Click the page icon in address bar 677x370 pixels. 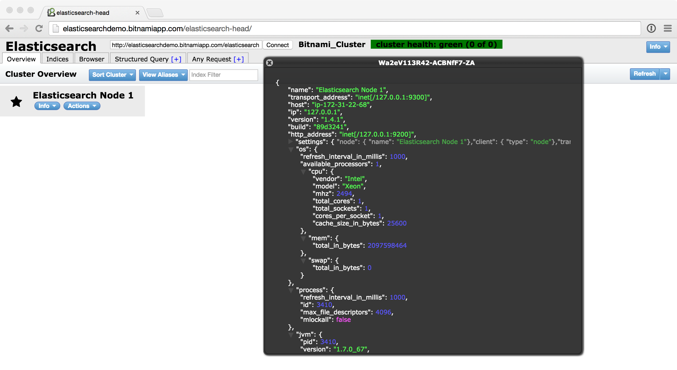click(x=56, y=29)
